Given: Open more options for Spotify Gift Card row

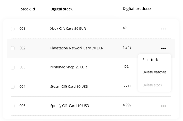Looking at the screenshot, I should point(164,106).
